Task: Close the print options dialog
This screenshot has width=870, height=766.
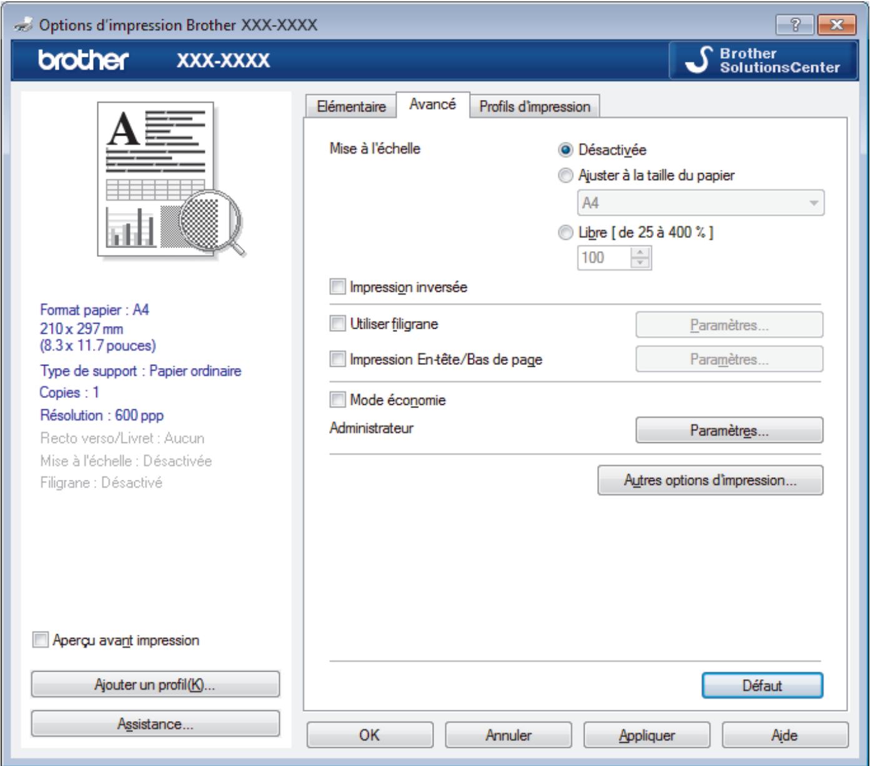Action: click(x=838, y=24)
